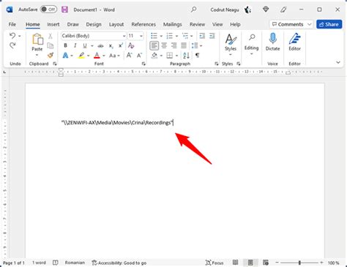Toggle Subscript formatting

[111, 45]
